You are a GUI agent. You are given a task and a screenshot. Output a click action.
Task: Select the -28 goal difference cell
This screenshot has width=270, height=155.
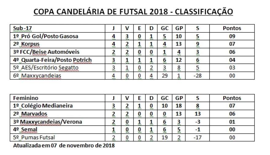(197, 76)
